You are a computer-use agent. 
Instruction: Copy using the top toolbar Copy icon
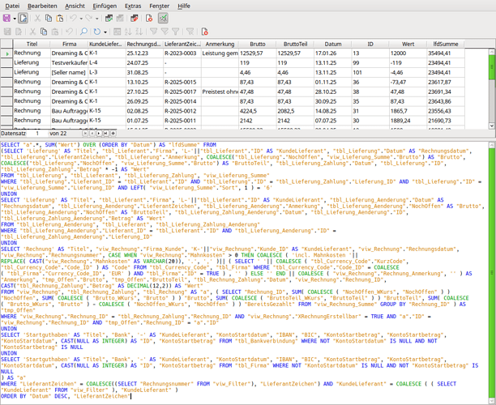49,19
